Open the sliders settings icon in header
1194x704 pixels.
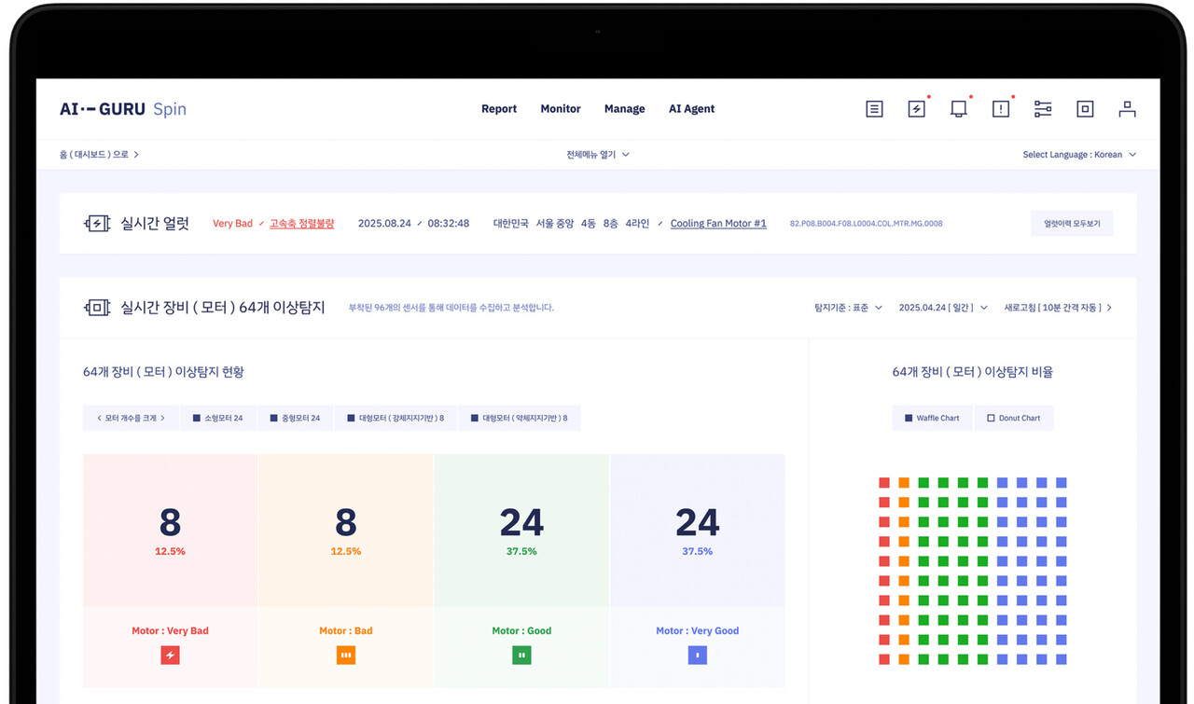click(1043, 109)
